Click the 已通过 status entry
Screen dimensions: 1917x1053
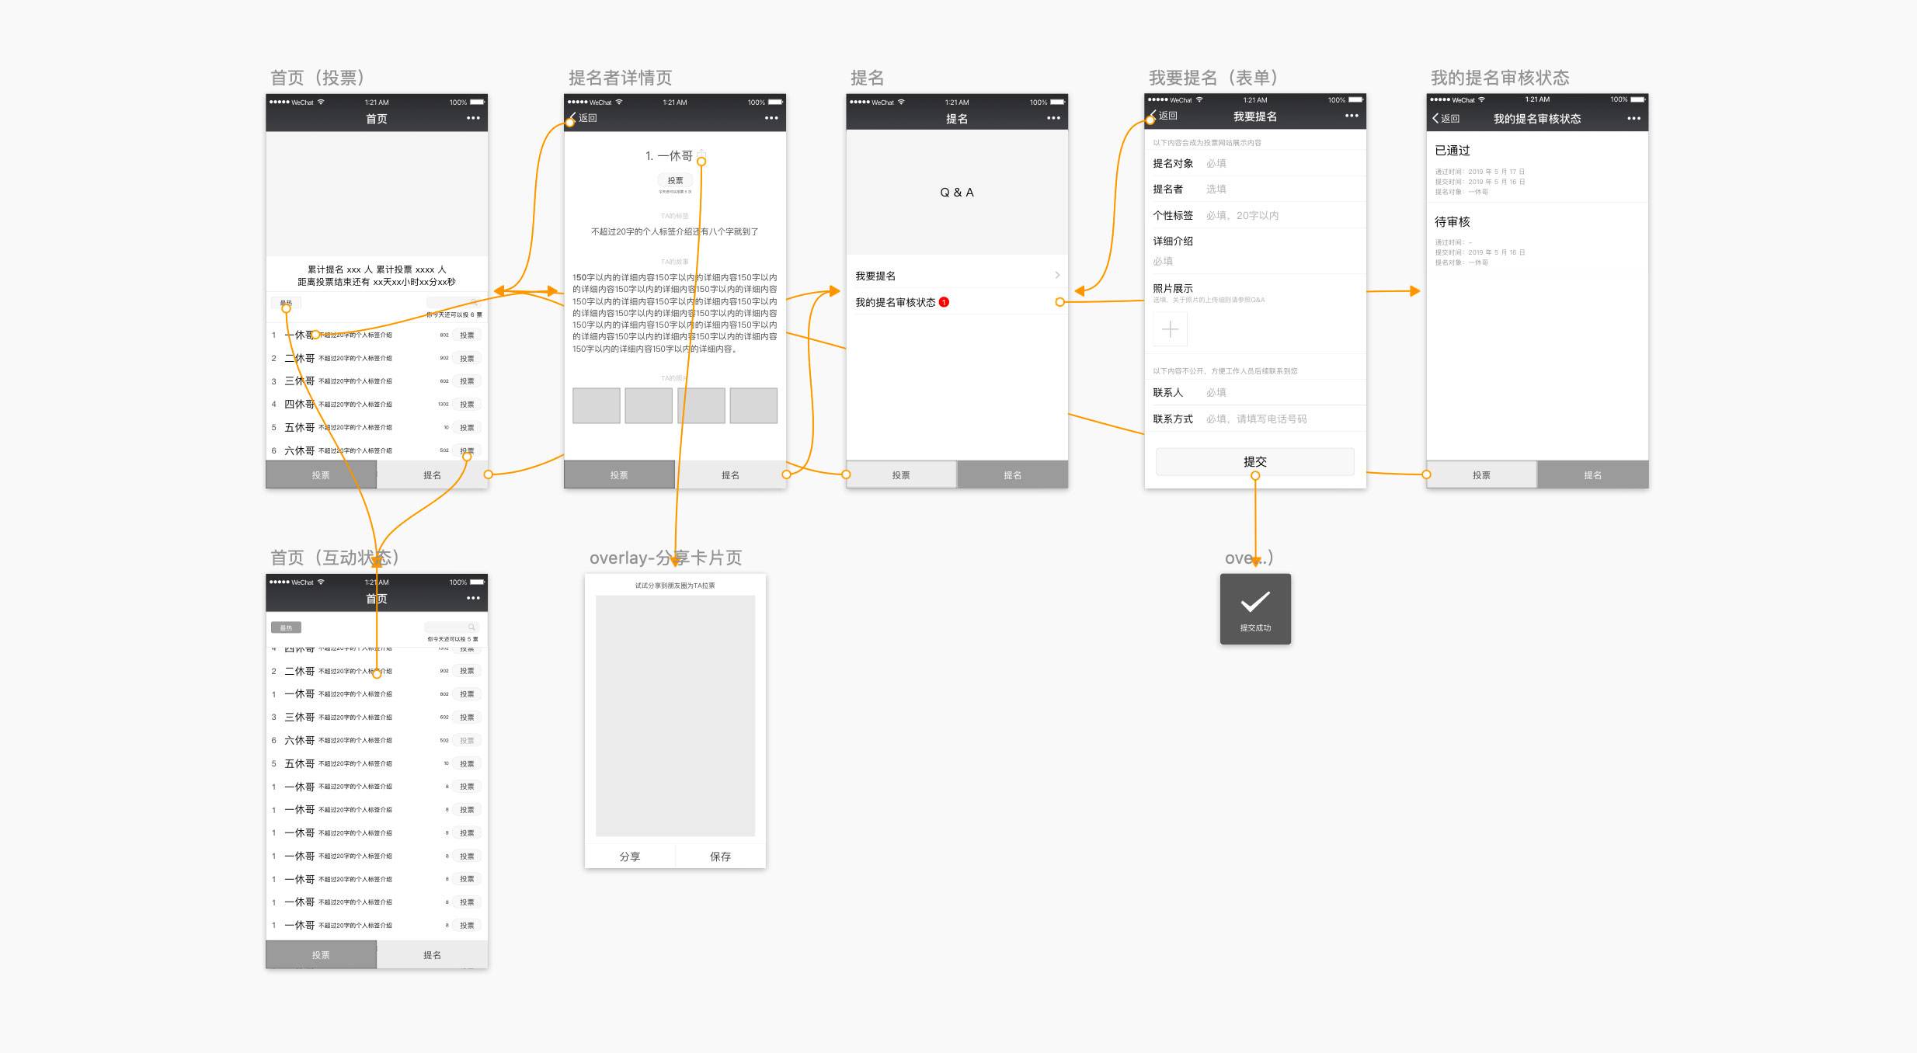point(1537,169)
